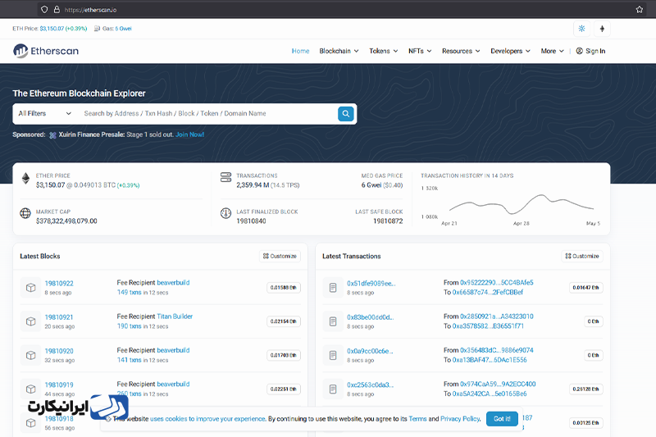656x437 pixels.
Task: Click the site lock icon in the address bar
Action: coord(57,9)
